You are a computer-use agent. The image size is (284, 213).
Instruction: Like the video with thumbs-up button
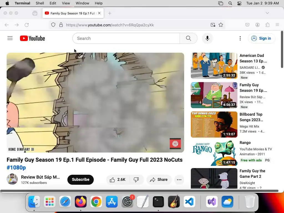(x=118, y=179)
